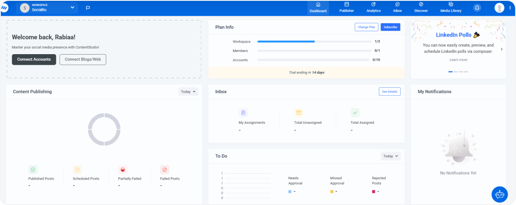Viewport: 516px width, 205px height.
Task: Open the vertical three-dot menu
Action: click(510, 8)
